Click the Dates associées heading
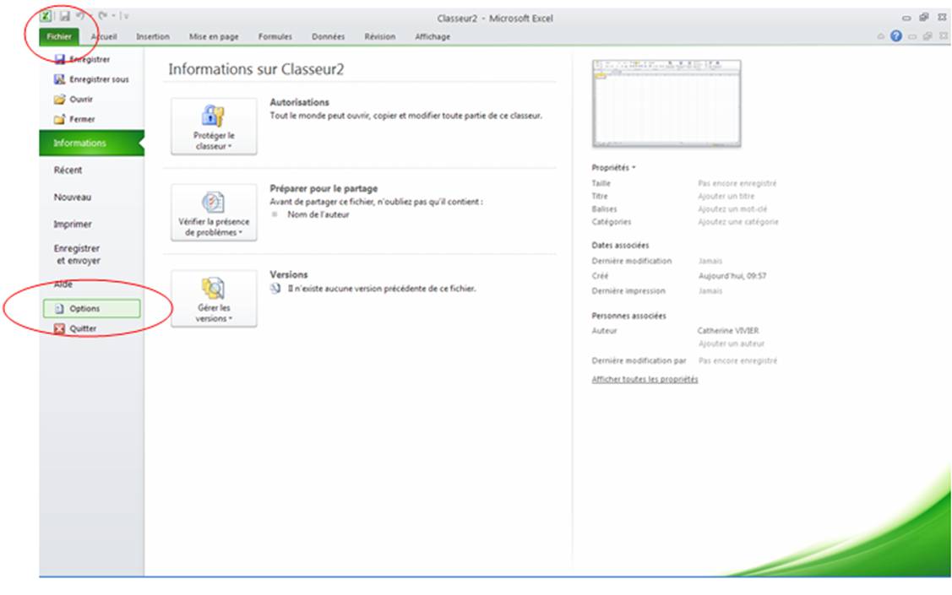 (620, 246)
